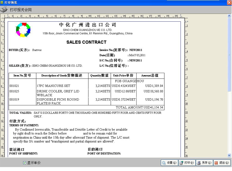The image size is (232, 171).
Task: Click the item number 001019
Action: click(x=14, y=100)
